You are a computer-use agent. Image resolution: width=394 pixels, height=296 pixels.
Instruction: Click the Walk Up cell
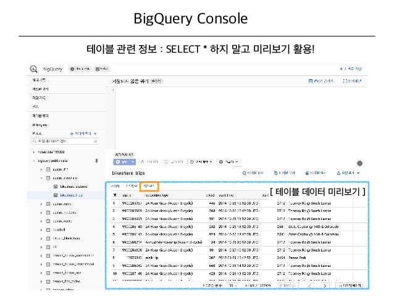[x=152, y=258]
